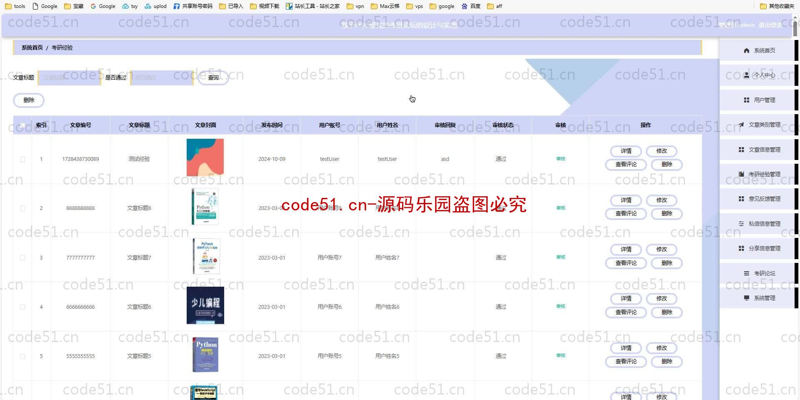Click 修改 for the 文章标题7 row

tap(662, 249)
